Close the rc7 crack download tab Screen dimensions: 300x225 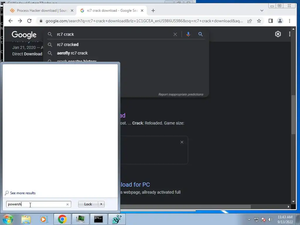[x=142, y=11]
